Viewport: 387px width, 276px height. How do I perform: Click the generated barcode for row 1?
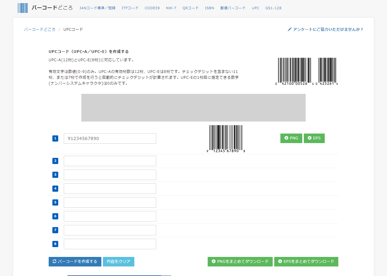pos(226,138)
